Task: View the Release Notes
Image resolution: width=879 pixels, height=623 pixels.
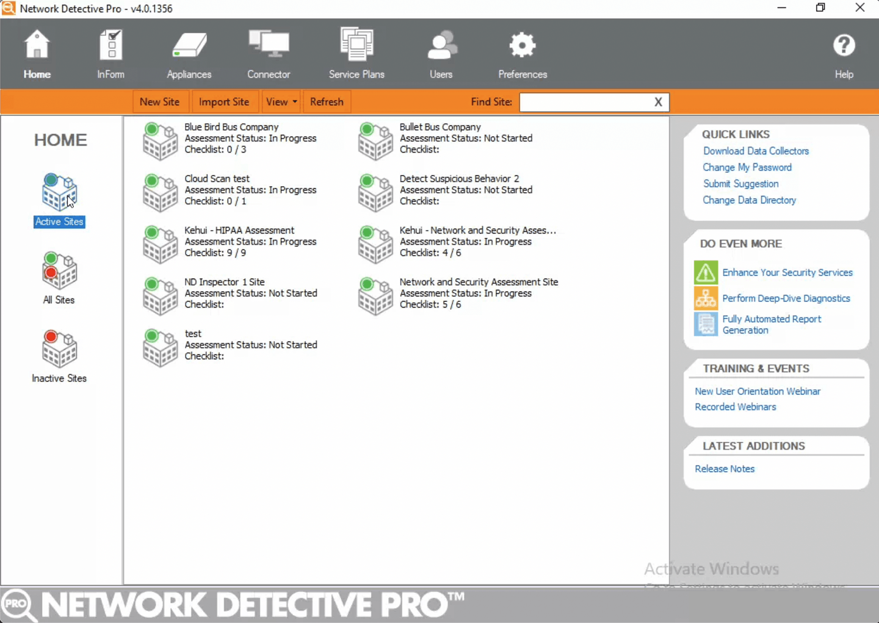Action: [x=725, y=469]
